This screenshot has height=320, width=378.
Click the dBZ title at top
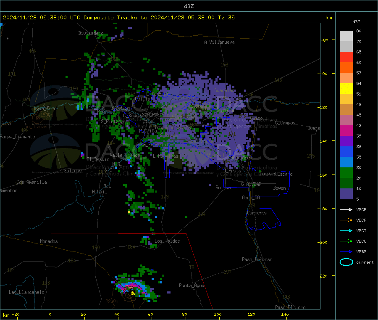tap(189, 6)
